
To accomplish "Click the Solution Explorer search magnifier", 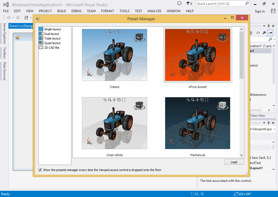I will point(270,39).
